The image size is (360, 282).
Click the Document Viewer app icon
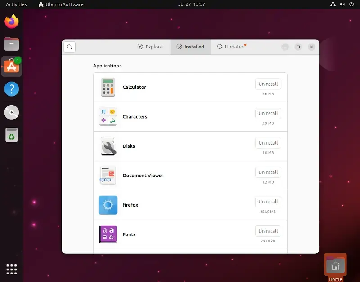108,176
